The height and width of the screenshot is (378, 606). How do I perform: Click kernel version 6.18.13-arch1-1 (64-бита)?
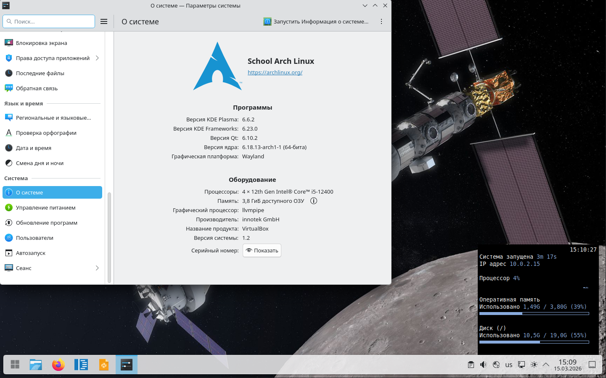(274, 147)
